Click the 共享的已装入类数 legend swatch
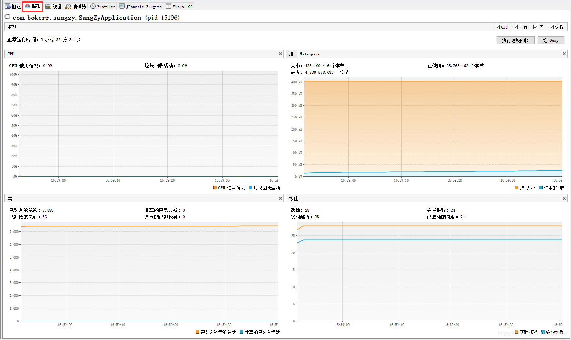 point(242,332)
